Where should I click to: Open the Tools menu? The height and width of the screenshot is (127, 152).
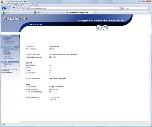31,5
